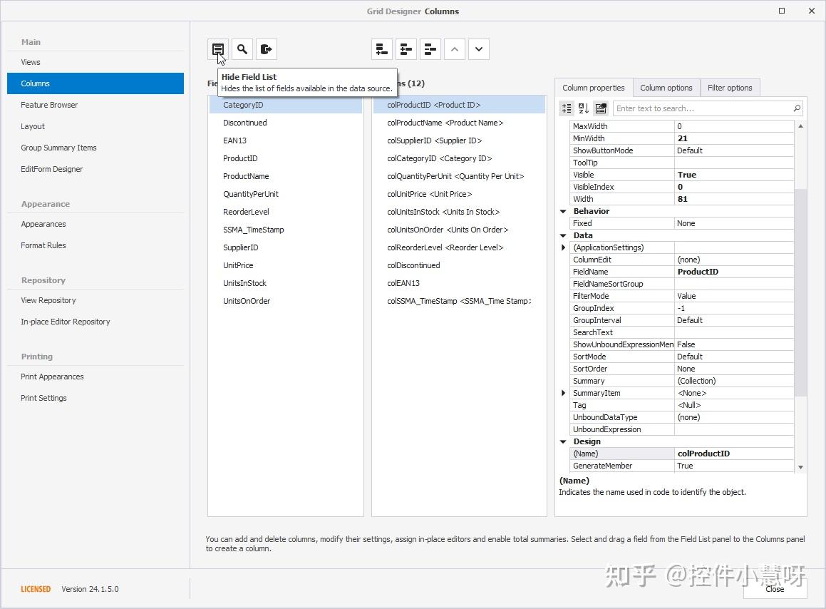826x609 pixels.
Task: Open the Format Rules section
Action: [x=43, y=245]
